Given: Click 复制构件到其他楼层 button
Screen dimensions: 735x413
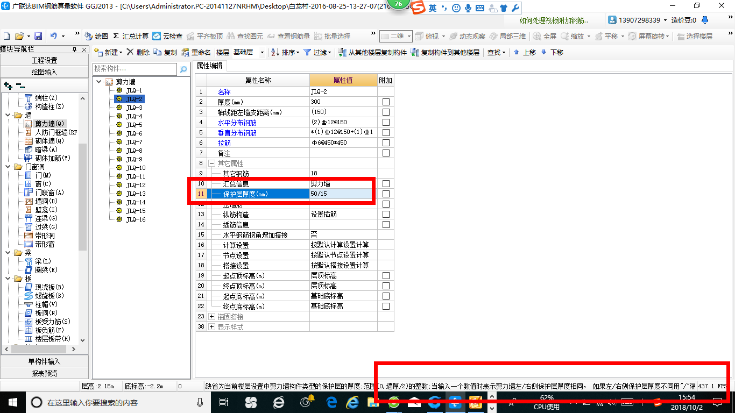Looking at the screenshot, I should pyautogui.click(x=445, y=52).
